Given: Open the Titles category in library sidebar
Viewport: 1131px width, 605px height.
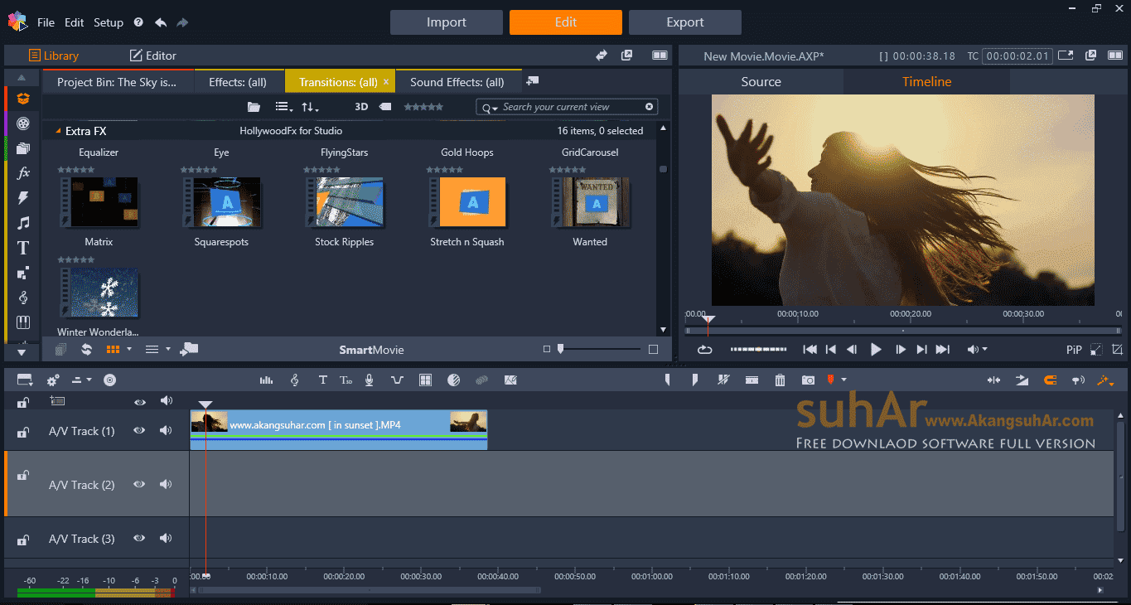Looking at the screenshot, I should (23, 248).
